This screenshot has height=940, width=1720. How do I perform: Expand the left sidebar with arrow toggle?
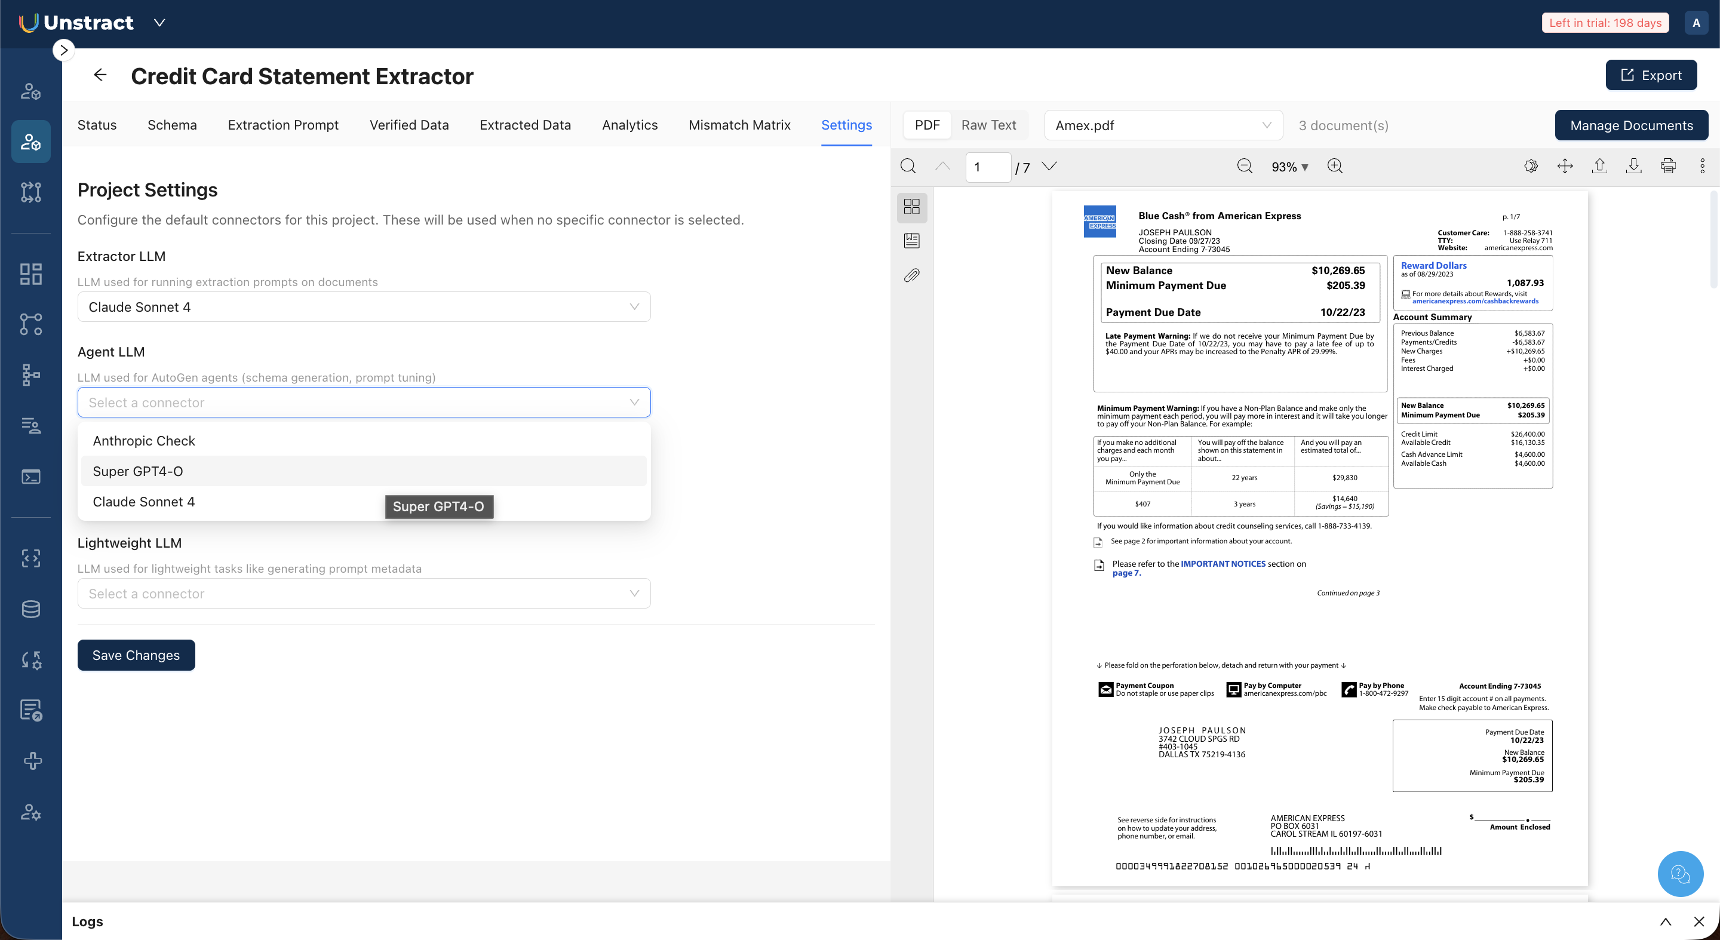[63, 50]
